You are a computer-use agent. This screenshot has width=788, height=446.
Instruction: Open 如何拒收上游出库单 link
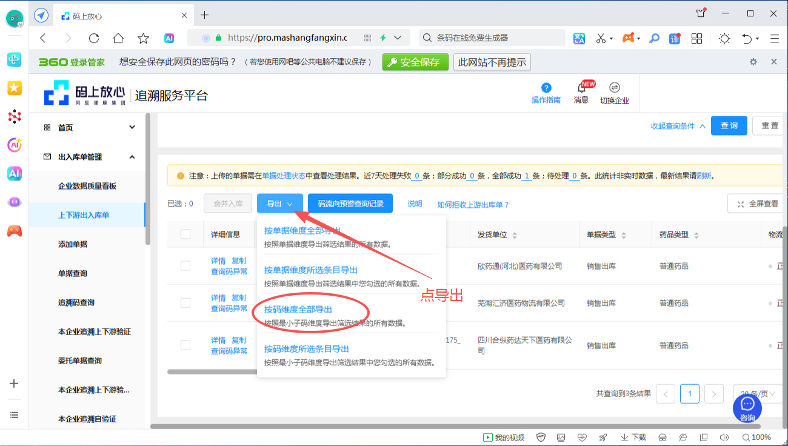tap(473, 205)
